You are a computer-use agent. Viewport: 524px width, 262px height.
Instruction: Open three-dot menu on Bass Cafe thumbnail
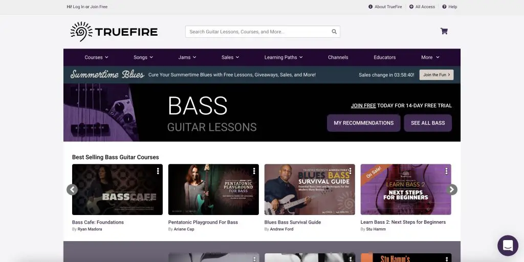(x=158, y=171)
